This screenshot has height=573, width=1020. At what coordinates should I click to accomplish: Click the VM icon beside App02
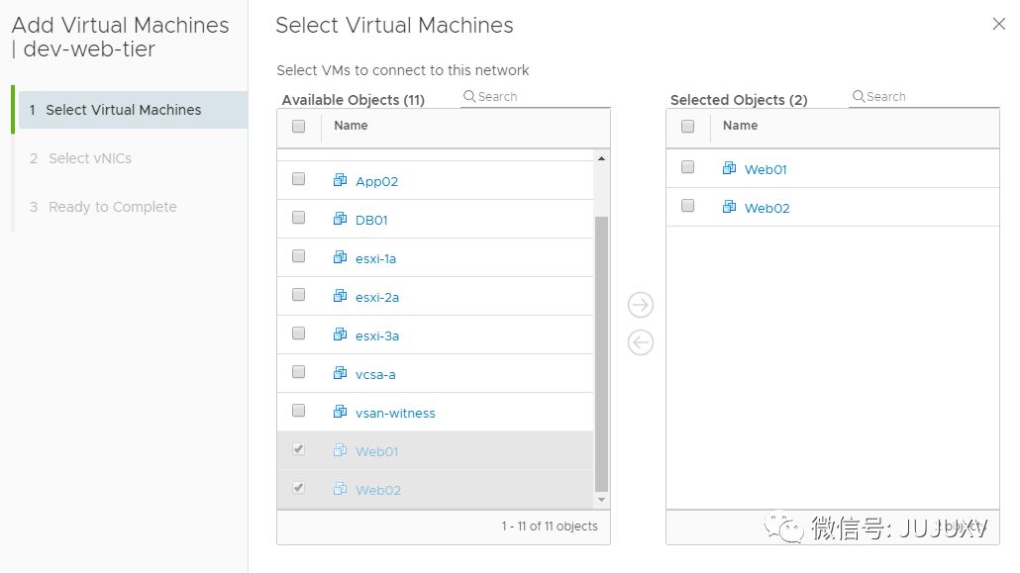tap(341, 180)
